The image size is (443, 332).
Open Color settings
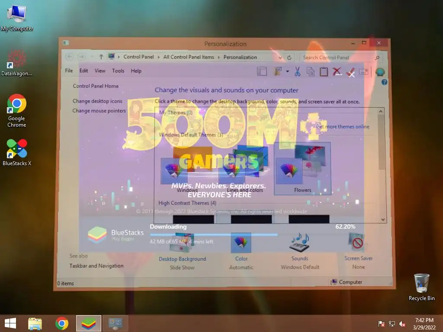click(x=241, y=251)
